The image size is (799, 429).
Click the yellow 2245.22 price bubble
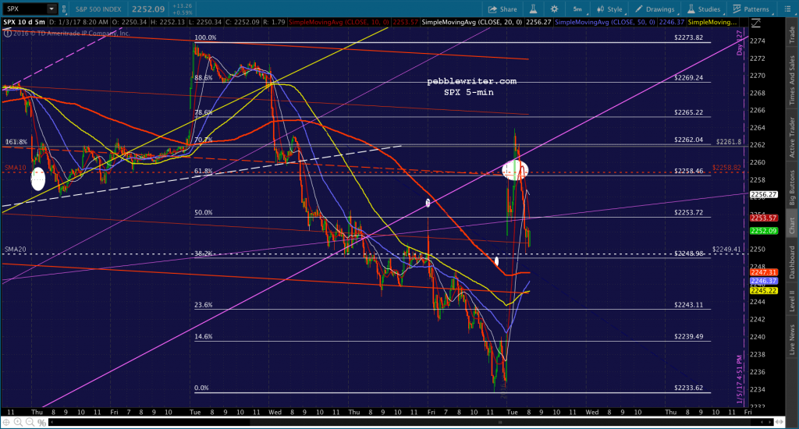tap(763, 290)
